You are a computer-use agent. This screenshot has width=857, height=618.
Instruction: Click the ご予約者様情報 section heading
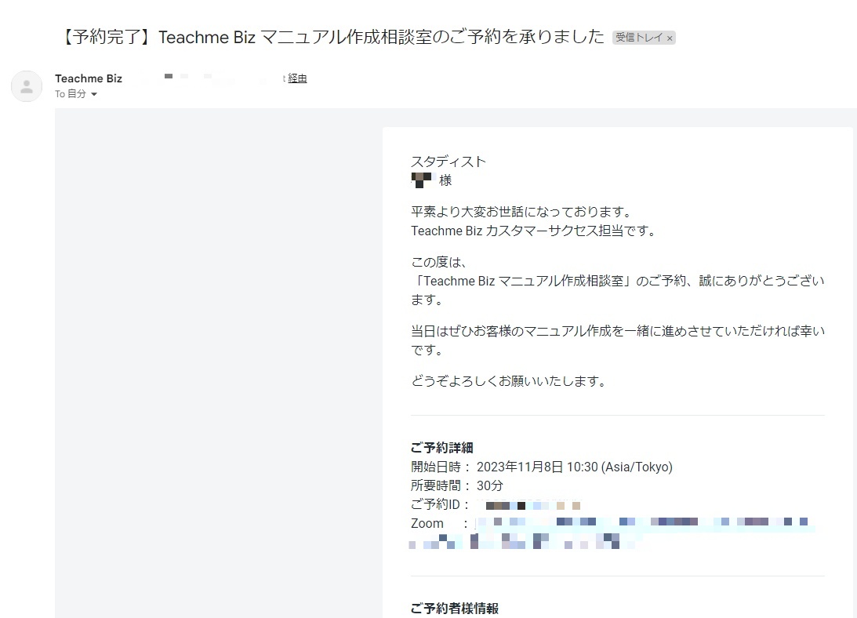click(454, 609)
